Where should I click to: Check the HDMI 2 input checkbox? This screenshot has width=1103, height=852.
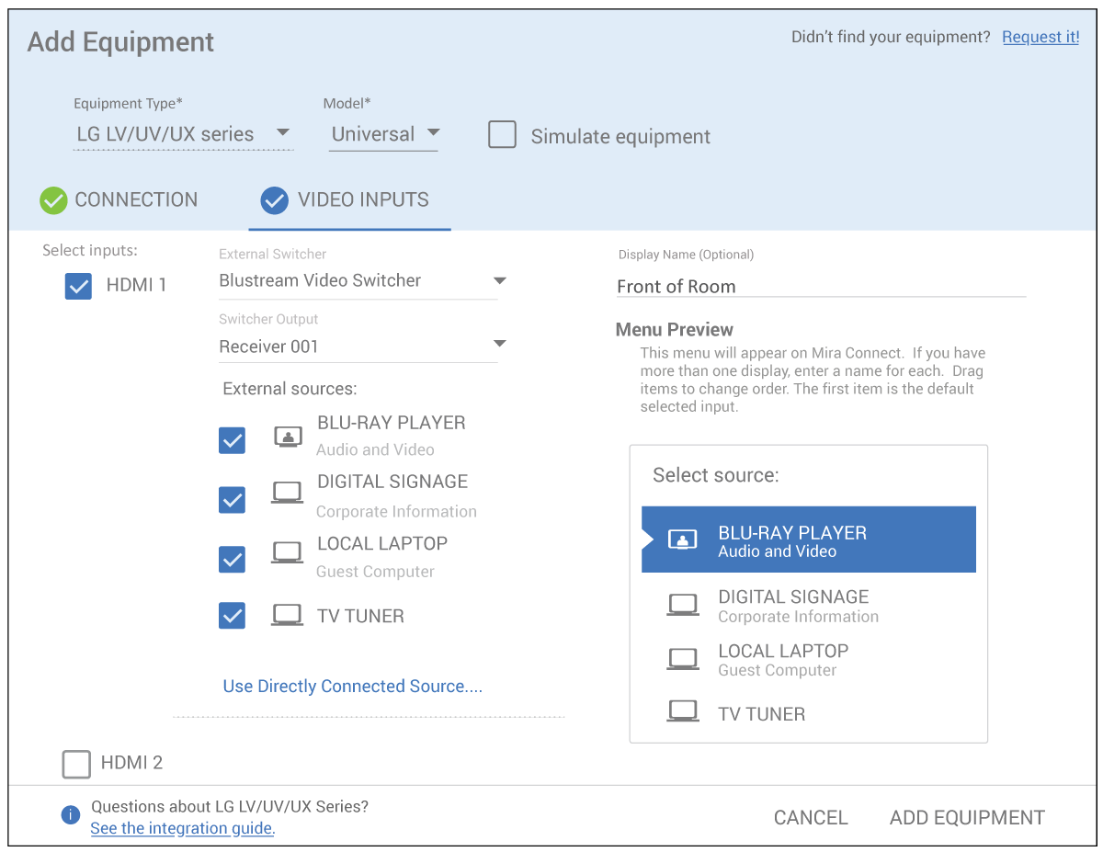76,764
